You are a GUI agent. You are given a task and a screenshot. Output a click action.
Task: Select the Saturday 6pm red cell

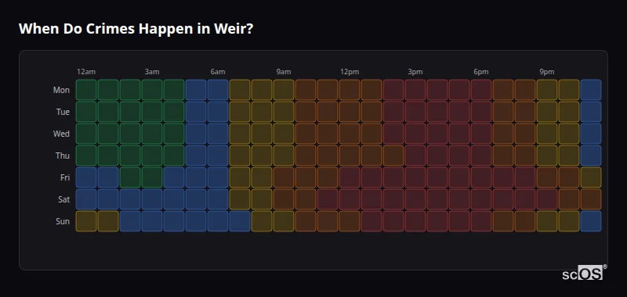(481, 199)
